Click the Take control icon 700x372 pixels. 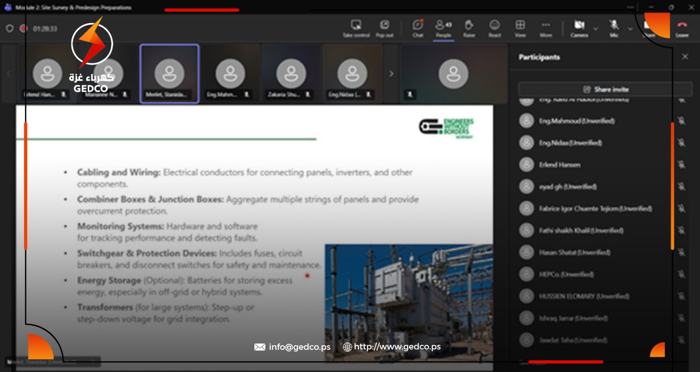(356, 25)
